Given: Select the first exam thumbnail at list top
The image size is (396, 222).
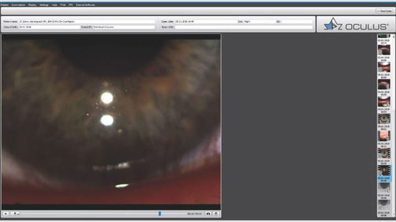Looking at the screenshot, I should point(383,49).
